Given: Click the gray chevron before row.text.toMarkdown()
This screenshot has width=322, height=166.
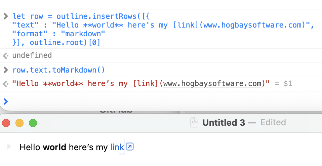Looking at the screenshot, I should (x=5, y=70).
